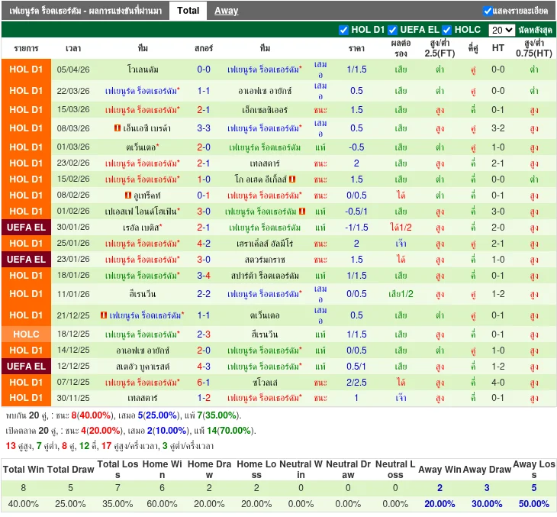Open the 0-0 score on 05/04/26

[x=204, y=69]
